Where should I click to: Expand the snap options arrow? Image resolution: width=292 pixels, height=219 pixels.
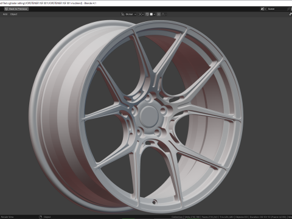pos(155,14)
